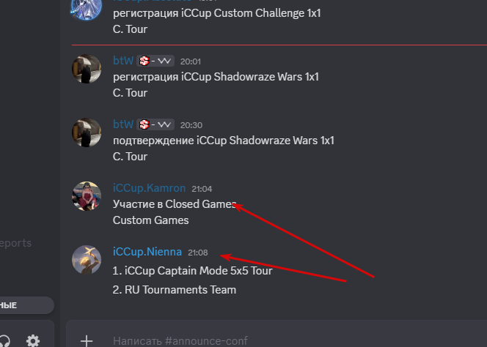Screen dimensions: 487x347
Task: Click the 21:04 message timestamp
Action: click(x=202, y=189)
